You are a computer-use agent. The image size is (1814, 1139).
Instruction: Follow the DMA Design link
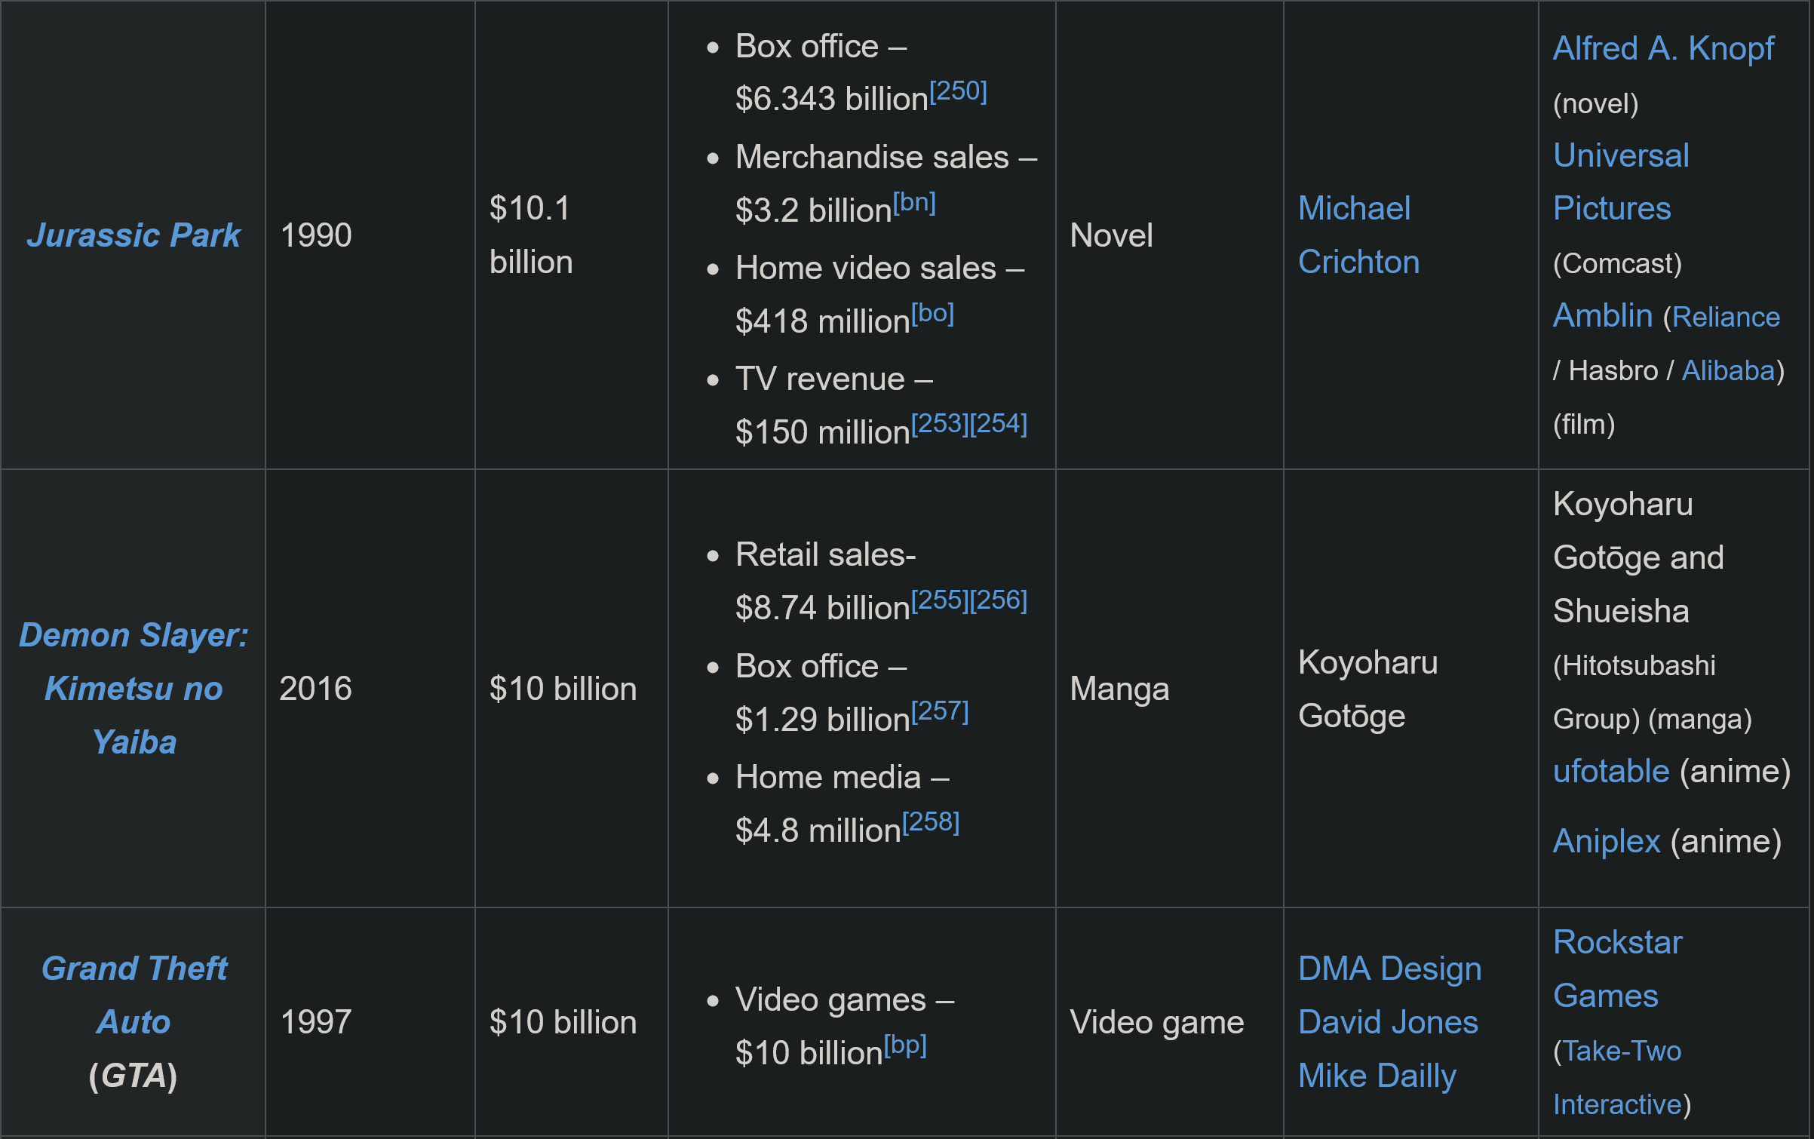pos(1389,969)
